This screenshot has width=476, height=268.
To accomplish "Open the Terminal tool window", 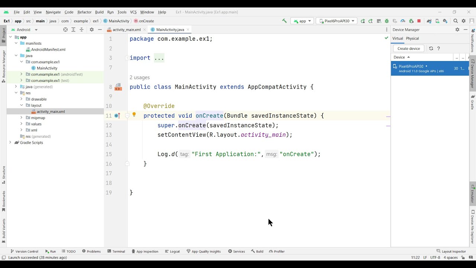I will (116, 251).
